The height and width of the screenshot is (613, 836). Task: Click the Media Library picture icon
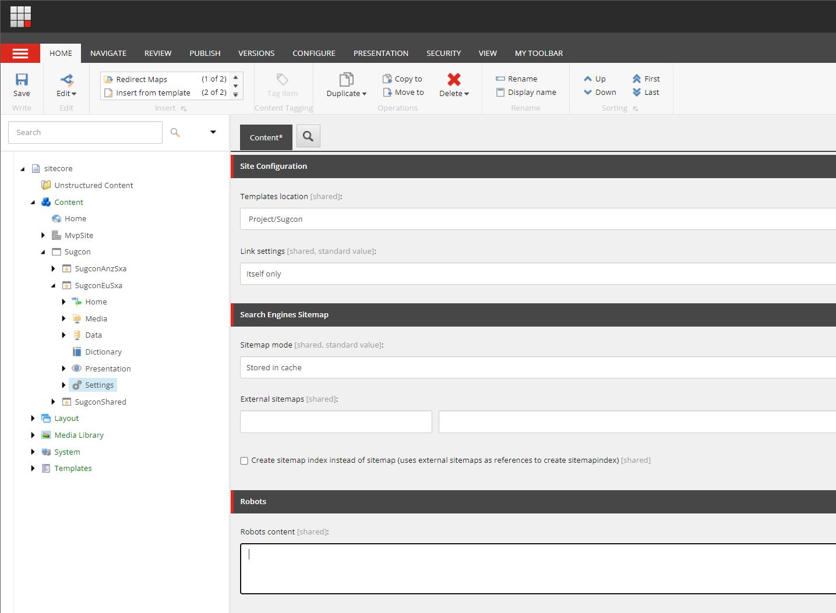pyautogui.click(x=46, y=435)
